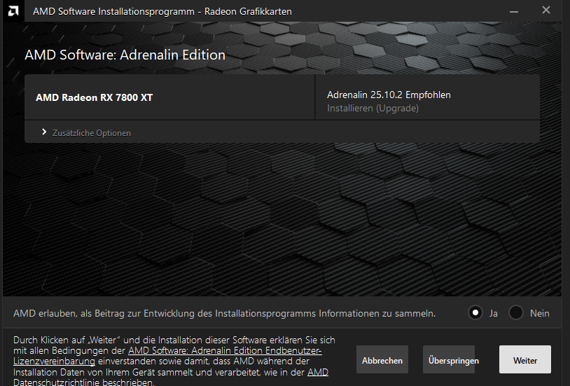
Task: Click Adrenalin 25.10.2 Empfohlen text
Action: (x=389, y=95)
